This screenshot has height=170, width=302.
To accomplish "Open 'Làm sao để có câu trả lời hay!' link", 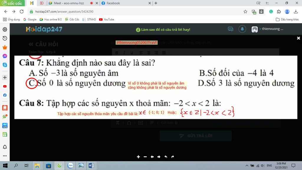I will (163, 30).
